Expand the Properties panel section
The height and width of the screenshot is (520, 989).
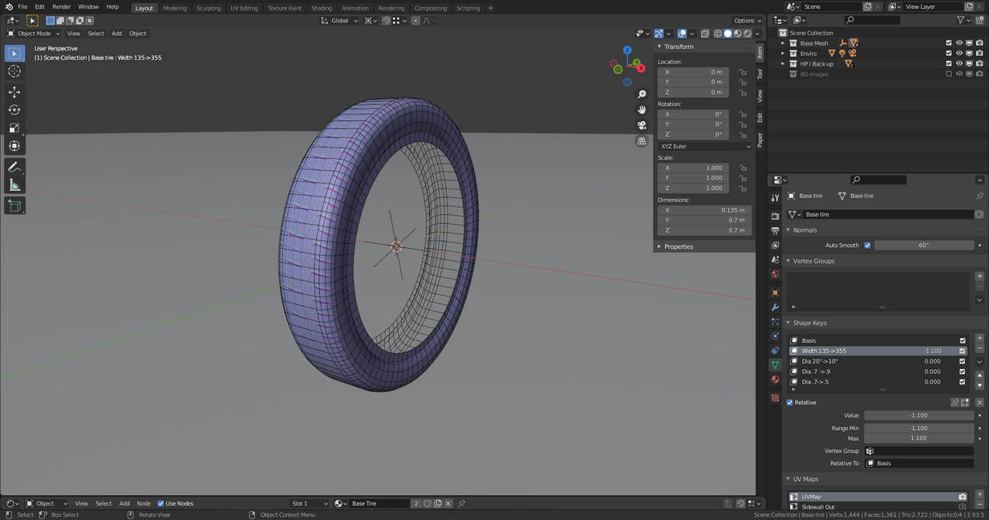(678, 246)
